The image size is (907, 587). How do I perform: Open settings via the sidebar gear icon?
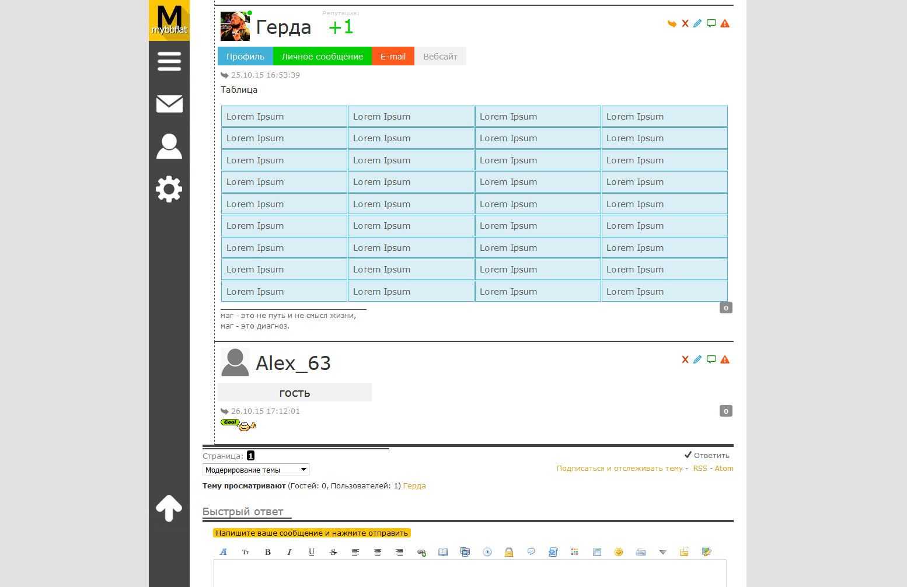[169, 189]
